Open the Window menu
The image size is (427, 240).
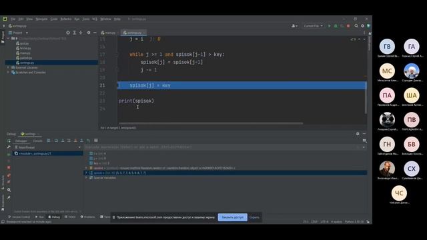105,19
